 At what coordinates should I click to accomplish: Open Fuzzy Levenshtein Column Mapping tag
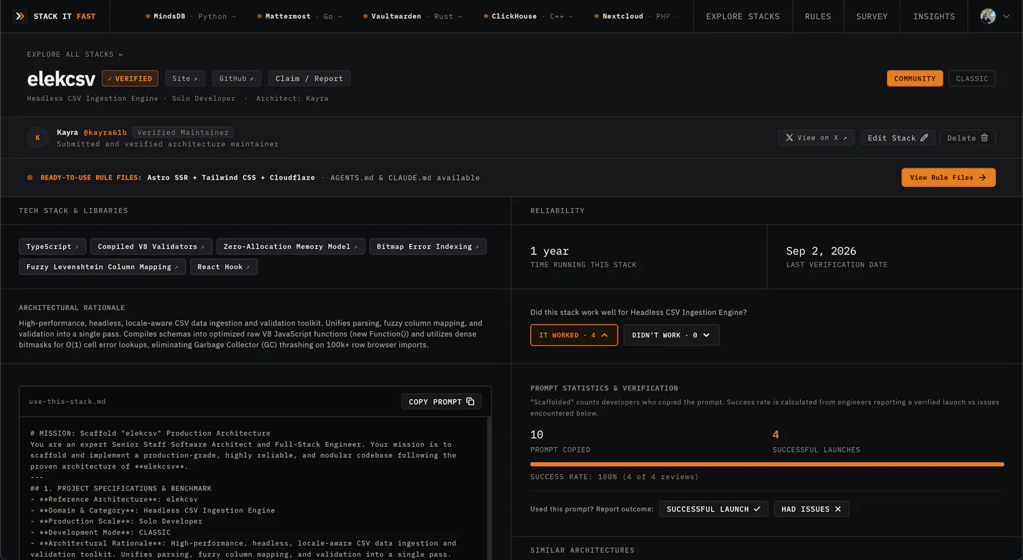(x=102, y=267)
